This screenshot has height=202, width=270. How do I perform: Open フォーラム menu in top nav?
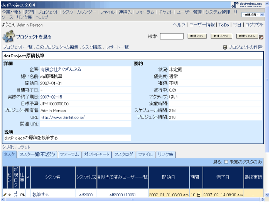(145, 12)
